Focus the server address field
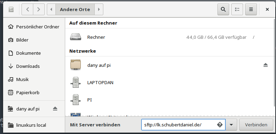Image resolution: width=276 pixels, height=134 pixels. (183, 125)
